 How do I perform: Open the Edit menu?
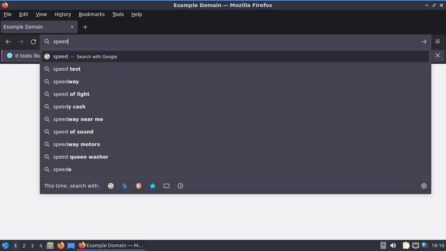tap(24, 14)
